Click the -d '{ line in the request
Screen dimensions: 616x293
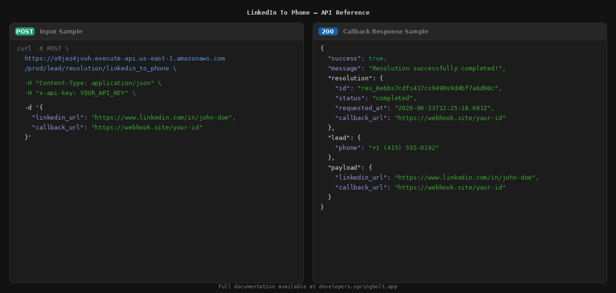(34, 108)
